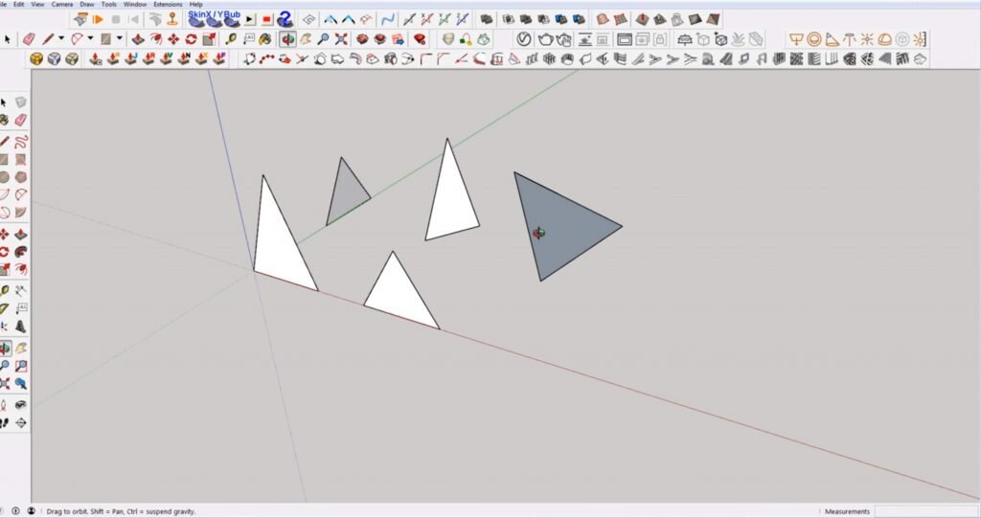Screen dimensions: 981x518
Task: Select the Follow Me tool in left toolbar
Action: tap(21, 252)
